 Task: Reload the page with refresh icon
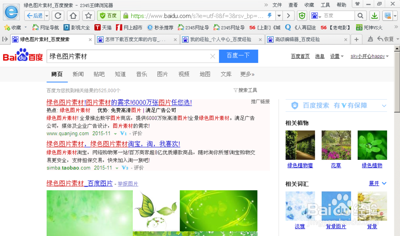(x=58, y=16)
